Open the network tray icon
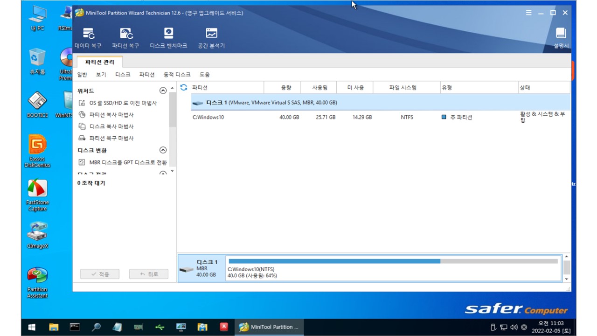 coord(504,327)
